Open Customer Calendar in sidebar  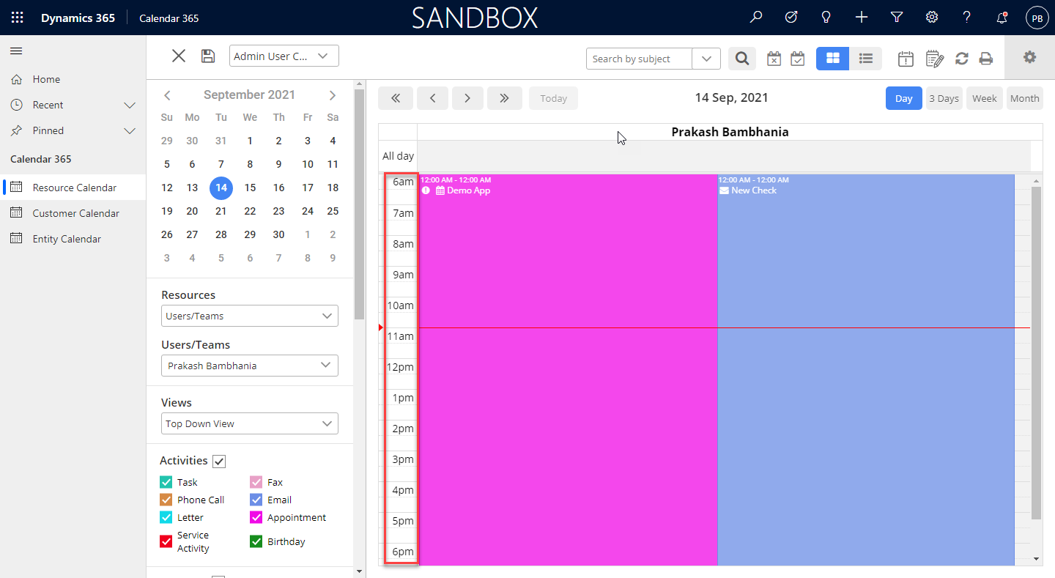[x=75, y=213]
